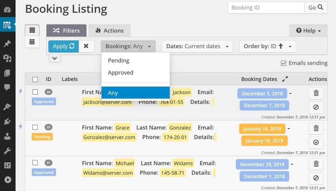The width and height of the screenshot is (336, 191).
Task: Click the lightning bolt beside booking 33
Action: click(20, 126)
